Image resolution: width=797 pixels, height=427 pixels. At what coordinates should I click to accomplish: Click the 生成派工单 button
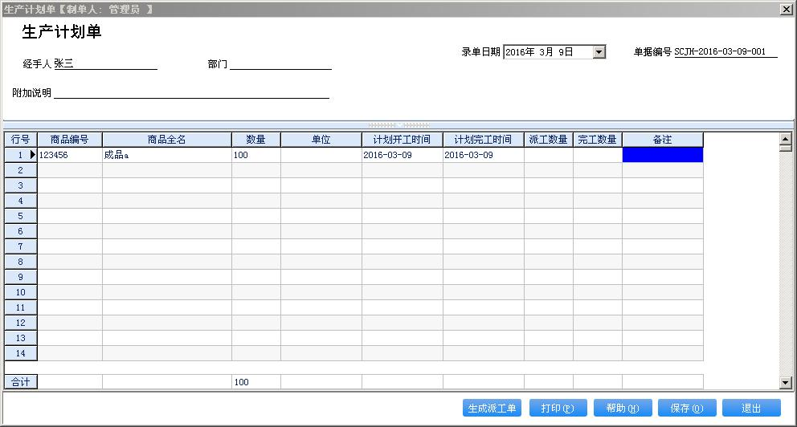click(x=492, y=408)
